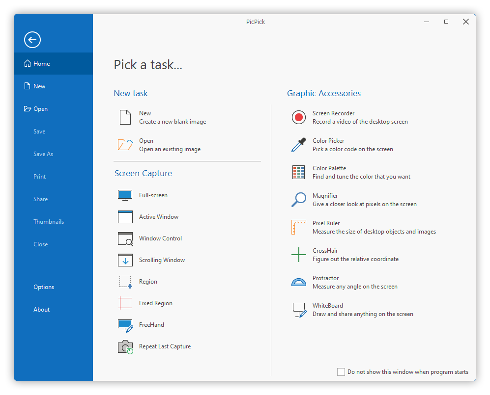This screenshot has height=395, width=490.
Task: Switch to the Home section
Action: tap(41, 63)
